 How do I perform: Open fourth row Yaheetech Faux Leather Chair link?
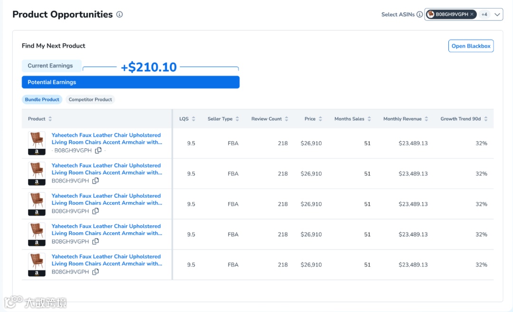(x=107, y=230)
